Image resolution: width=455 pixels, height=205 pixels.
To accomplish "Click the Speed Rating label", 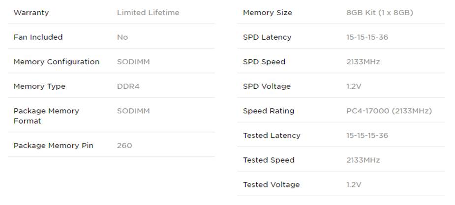I will pyautogui.click(x=269, y=111).
